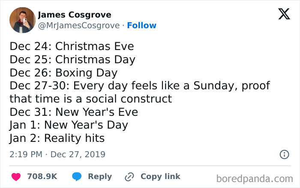300x188 pixels.
Task: Click the 708.9K like count
Action: coord(42,176)
